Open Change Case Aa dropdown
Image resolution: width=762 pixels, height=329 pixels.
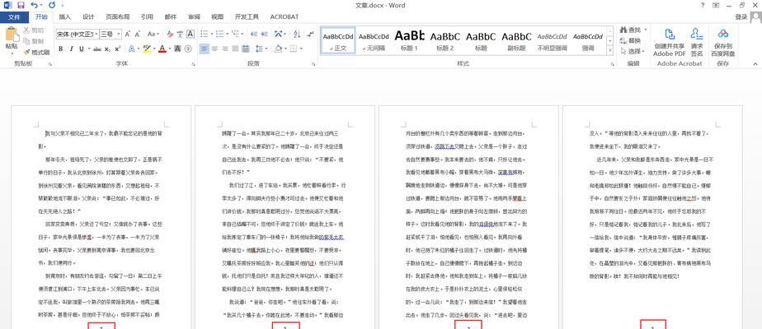(x=153, y=34)
